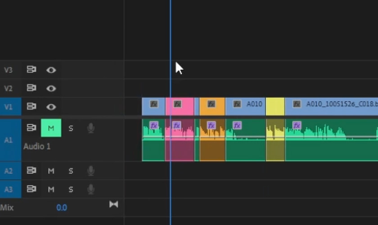This screenshot has width=378, height=225.
Task: Select the orange video clip on V1
Action: point(212,106)
